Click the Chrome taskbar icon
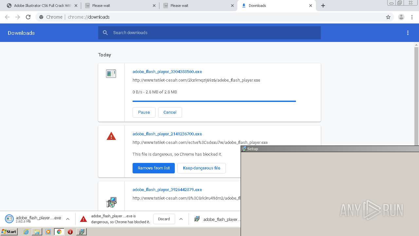This screenshot has width=419, height=236. [59, 232]
